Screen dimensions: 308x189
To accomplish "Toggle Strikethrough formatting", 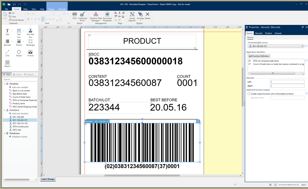I will (x=39, y=19).
